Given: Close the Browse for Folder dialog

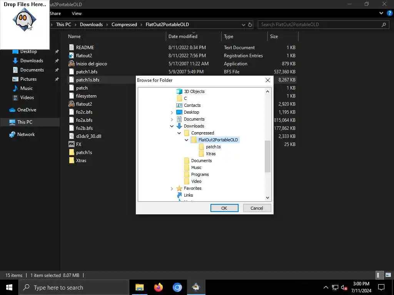Looking at the screenshot, I should (268, 80).
